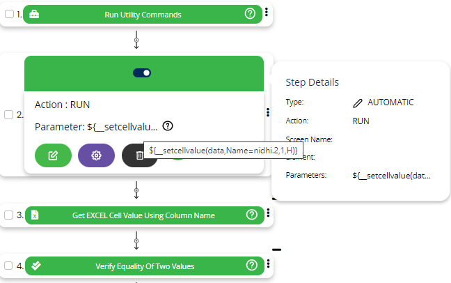Open three-dot menu for step 2
Viewport: 451px width, 283px height.
coord(267,112)
